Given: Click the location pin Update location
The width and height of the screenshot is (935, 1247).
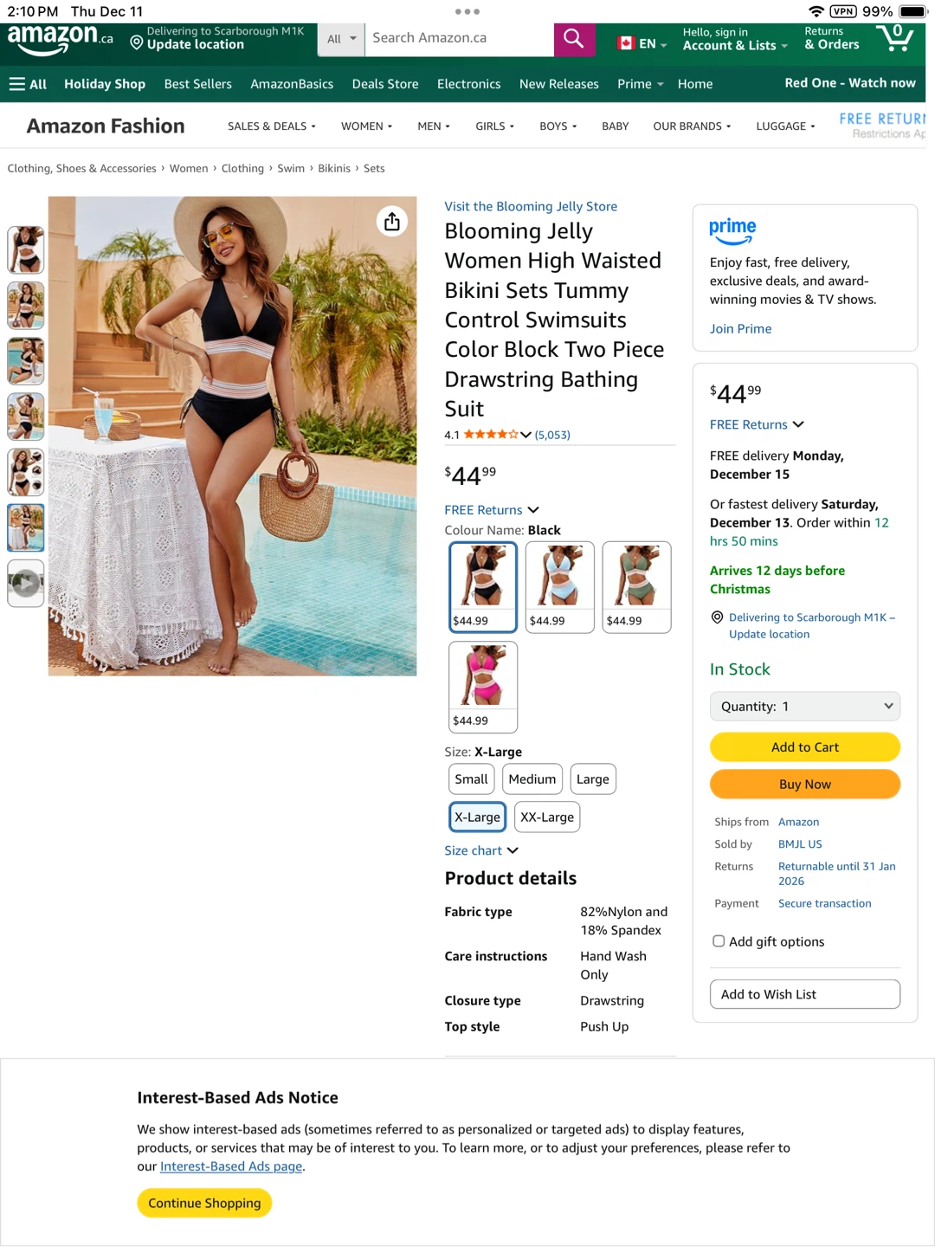Looking at the screenshot, I should (x=216, y=38).
